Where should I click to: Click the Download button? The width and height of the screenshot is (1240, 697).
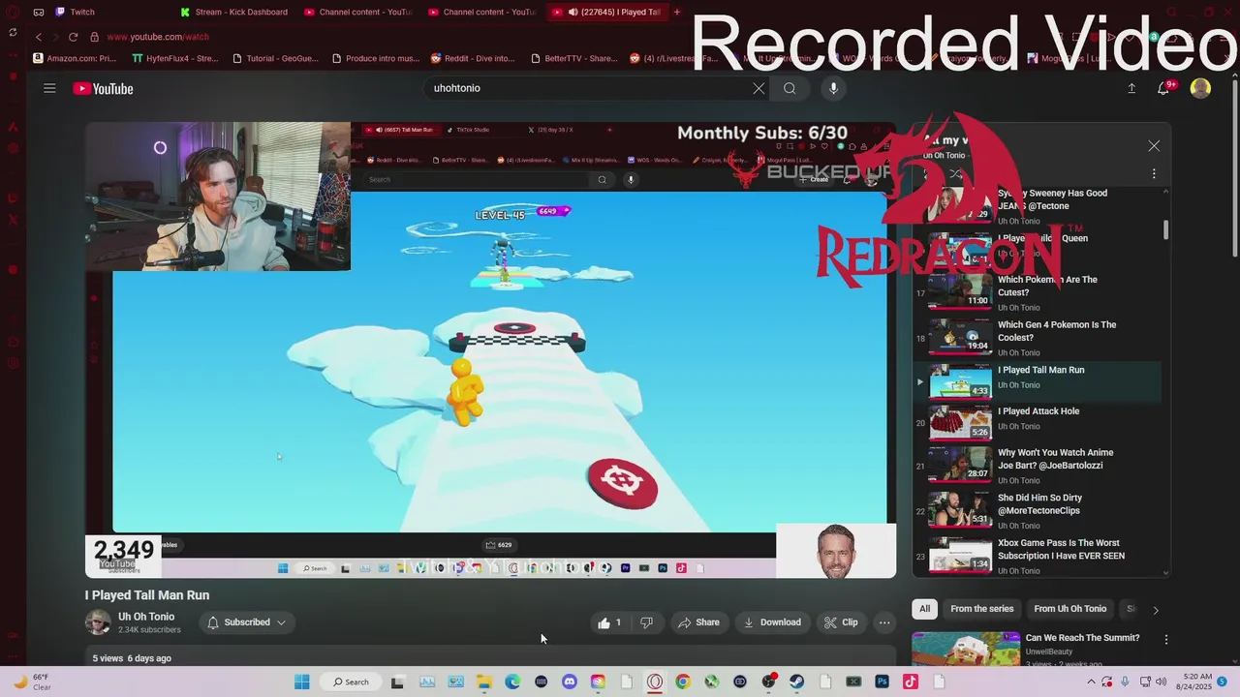772,622
